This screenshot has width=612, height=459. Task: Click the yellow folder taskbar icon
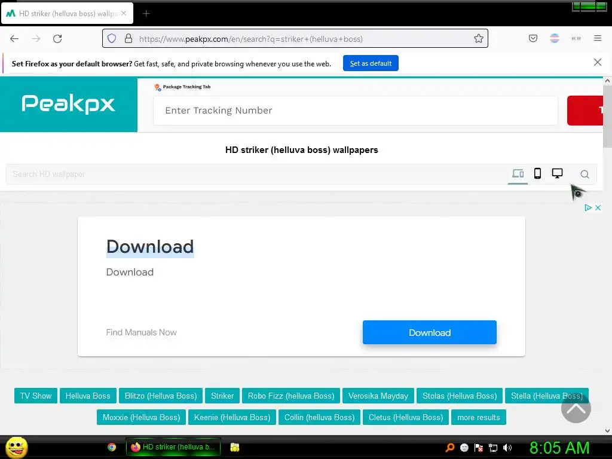click(234, 447)
